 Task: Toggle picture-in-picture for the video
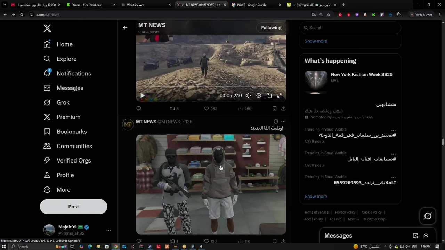pos(269,95)
